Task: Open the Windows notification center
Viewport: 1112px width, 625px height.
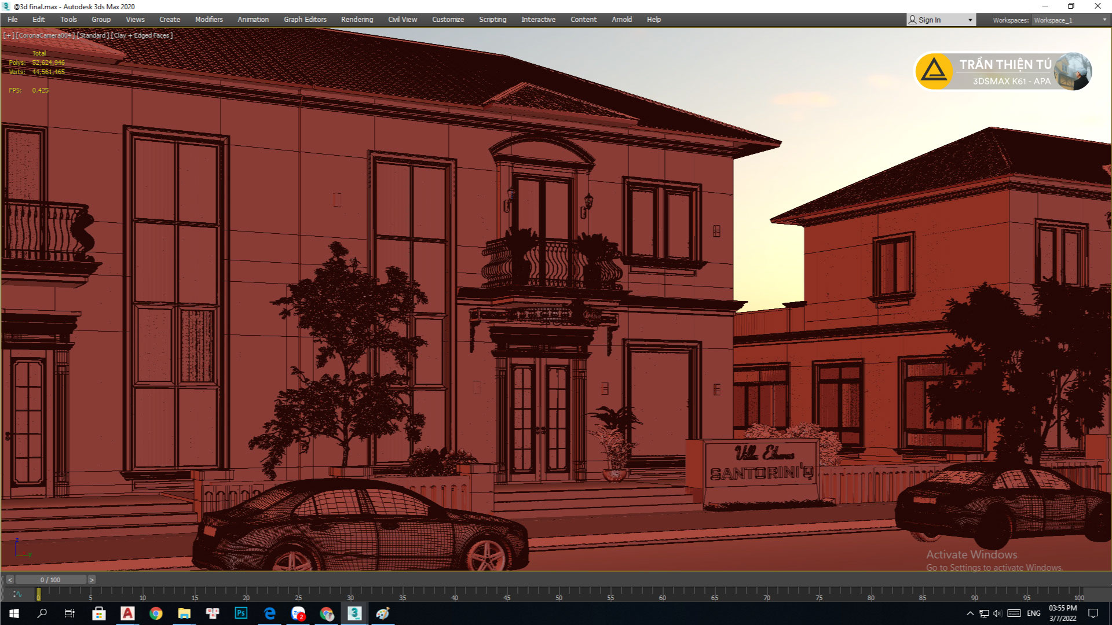Action: [1093, 613]
